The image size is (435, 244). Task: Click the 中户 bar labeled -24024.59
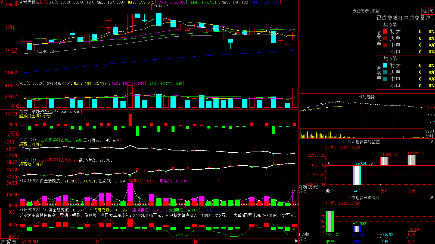(x=357, y=175)
